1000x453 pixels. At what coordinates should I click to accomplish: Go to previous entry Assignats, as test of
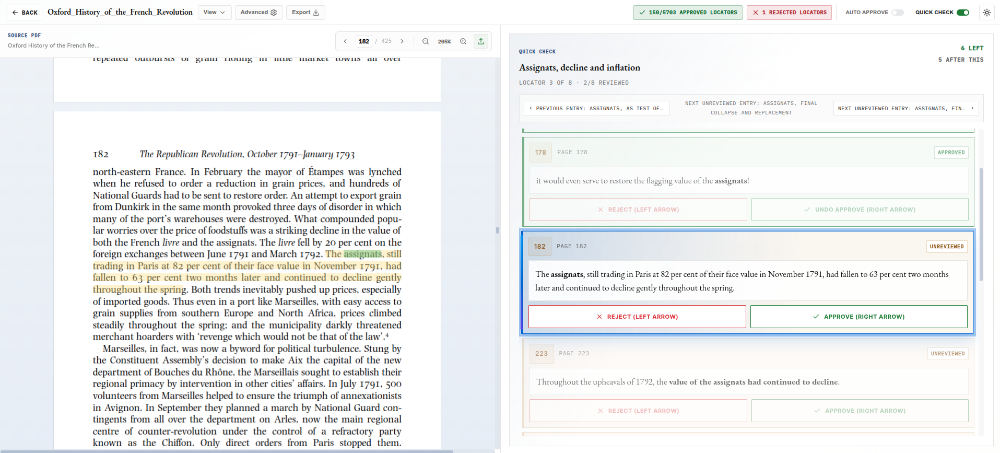(596, 108)
